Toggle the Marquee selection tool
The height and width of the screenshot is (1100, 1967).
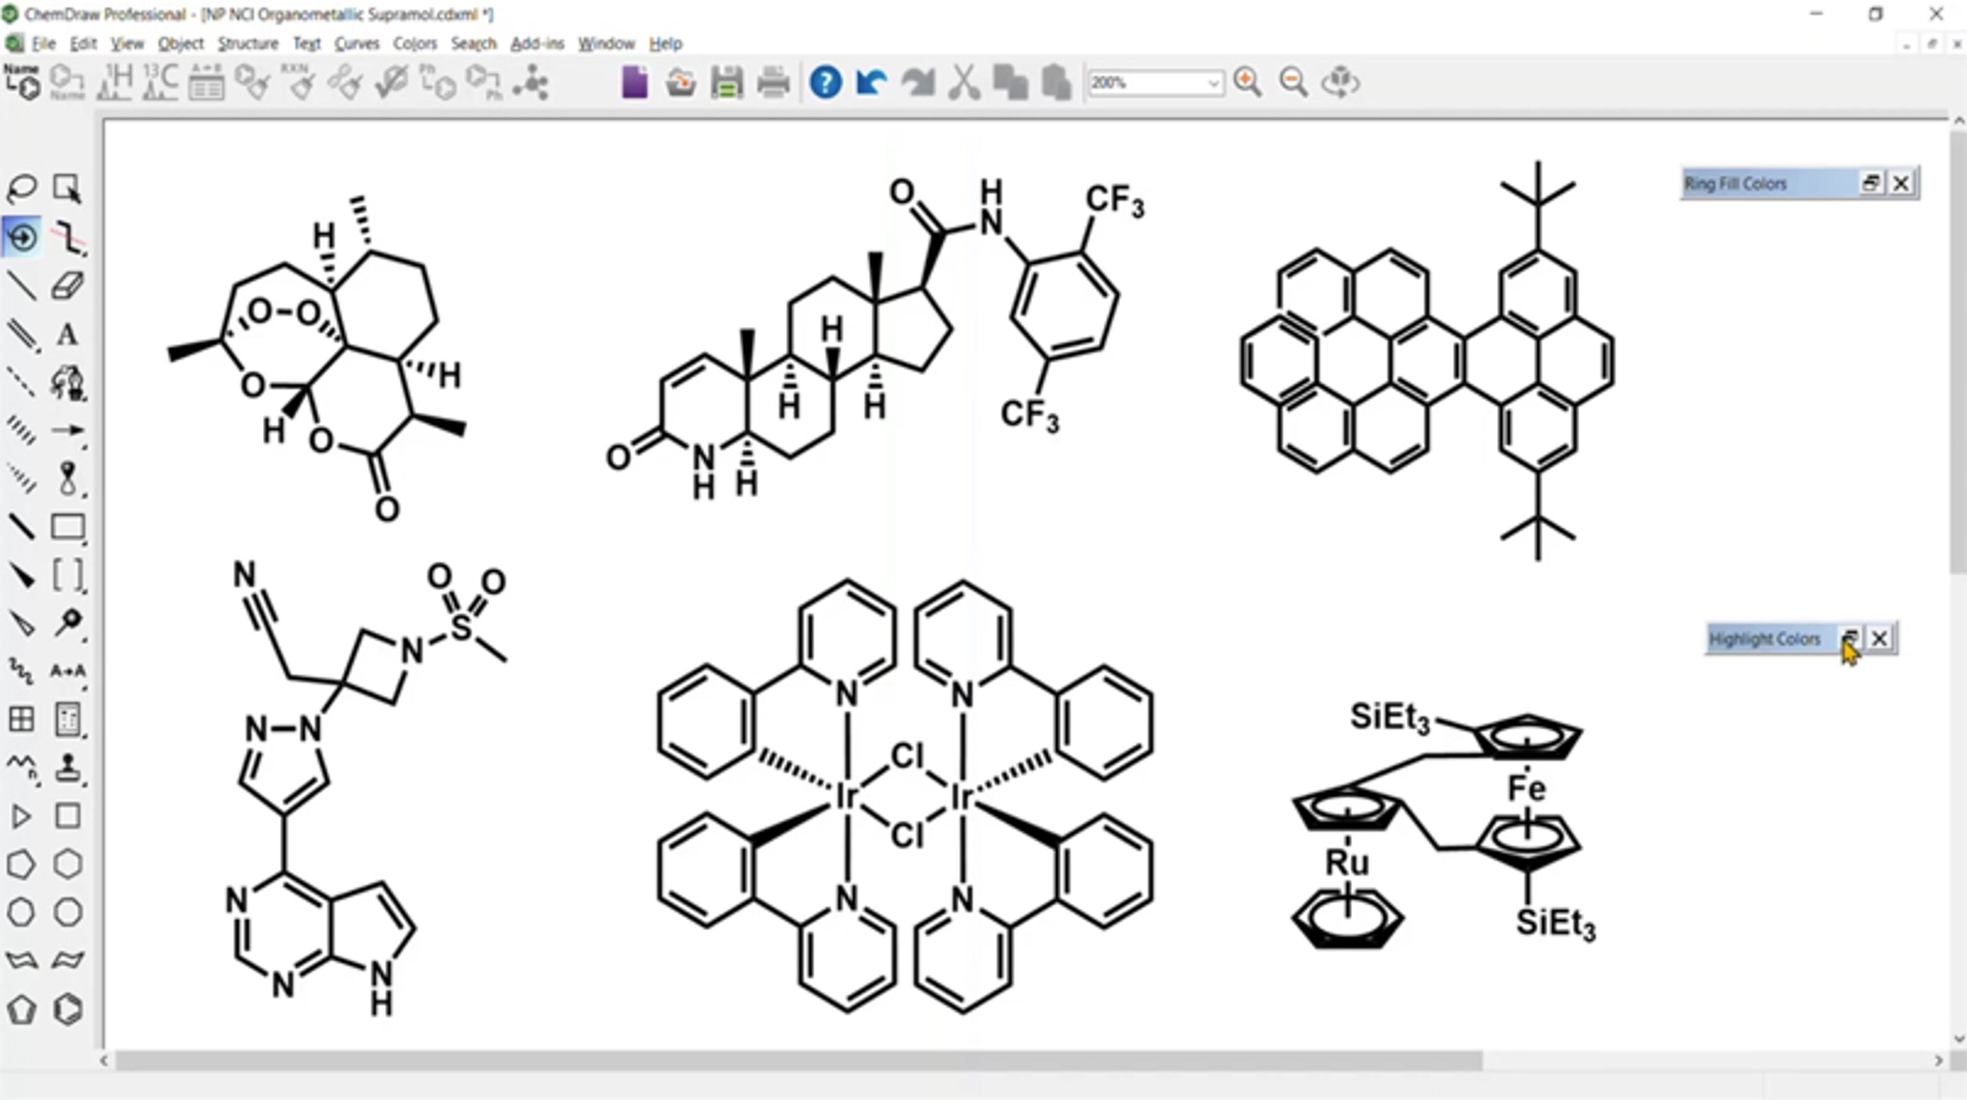click(x=67, y=188)
